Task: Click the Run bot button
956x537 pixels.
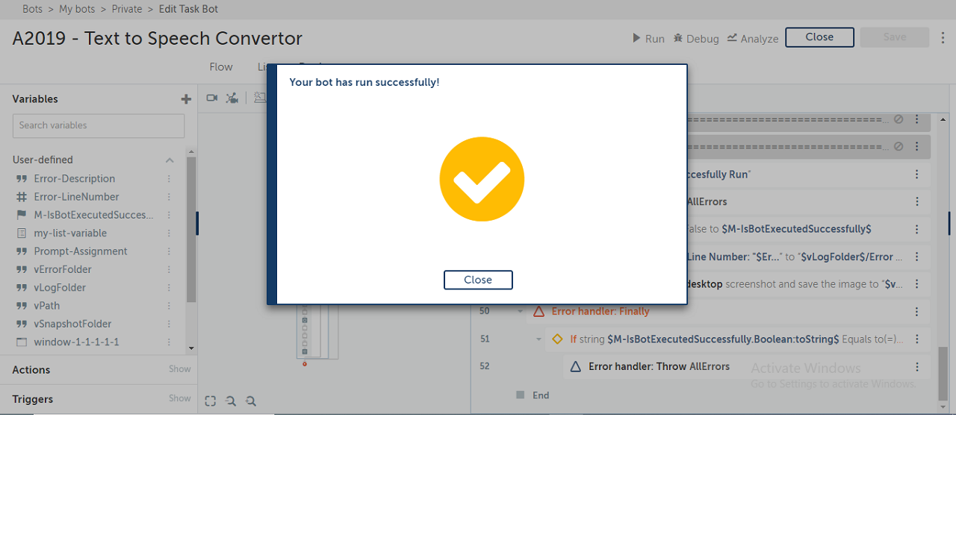Action: (x=648, y=38)
